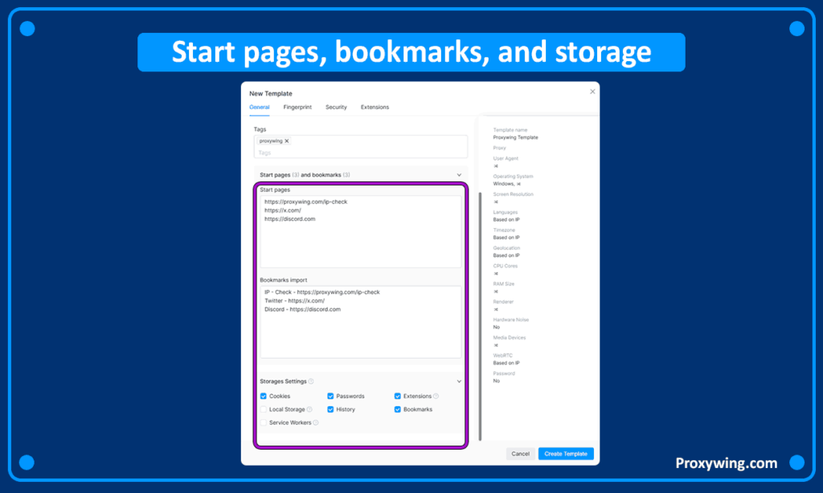823x493 pixels.
Task: Click the help icon beside Local Storage
Action: coord(309,409)
